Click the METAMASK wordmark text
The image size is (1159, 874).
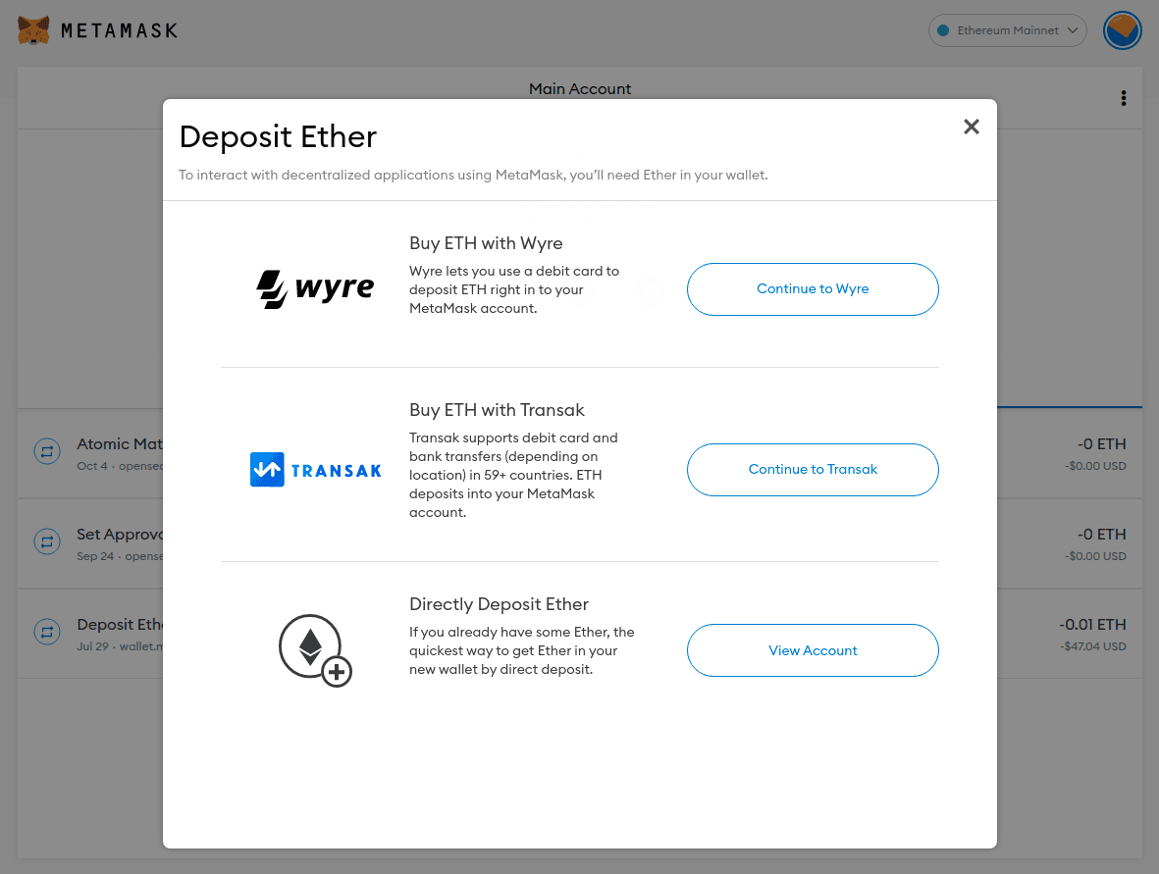tap(119, 30)
